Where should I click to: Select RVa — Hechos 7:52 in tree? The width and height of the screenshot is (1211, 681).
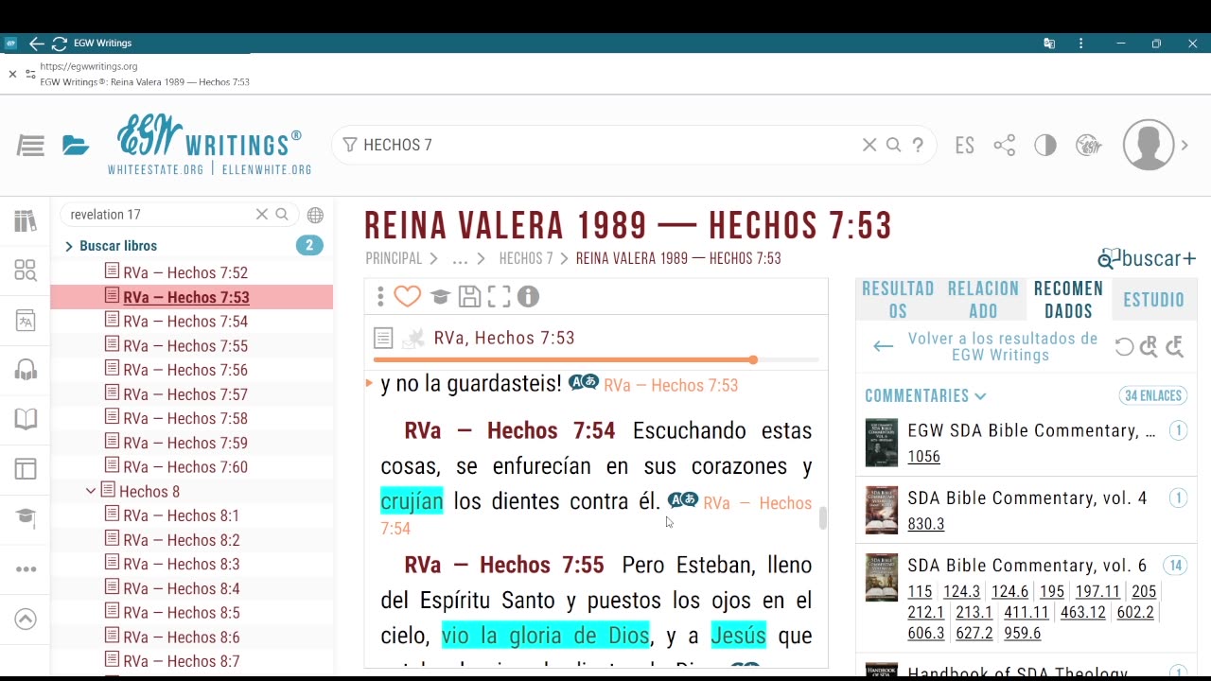185,272
